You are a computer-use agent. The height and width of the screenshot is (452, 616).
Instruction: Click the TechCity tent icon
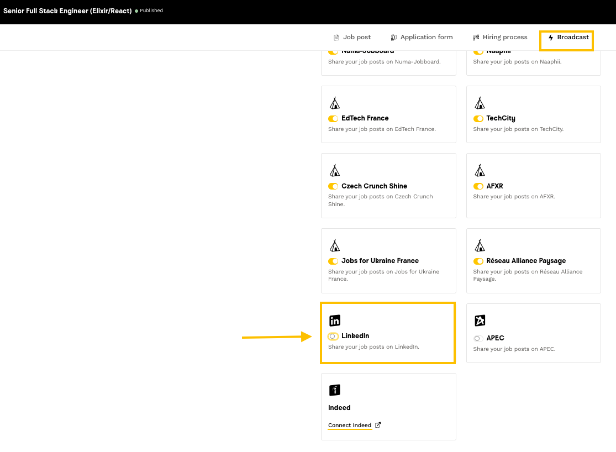tap(480, 103)
